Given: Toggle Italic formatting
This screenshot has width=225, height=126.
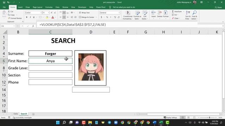Looking at the screenshot, I should tap(30, 17).
